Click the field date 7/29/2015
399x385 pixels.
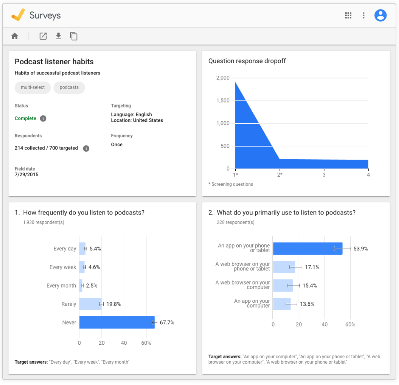(26, 175)
